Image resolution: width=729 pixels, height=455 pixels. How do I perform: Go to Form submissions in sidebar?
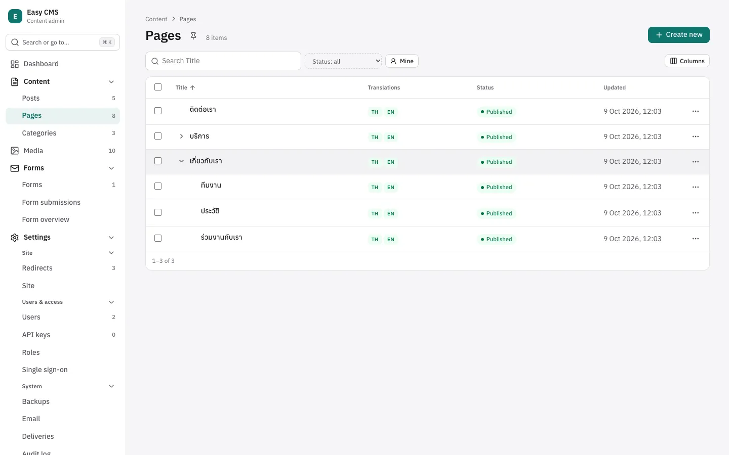pyautogui.click(x=63, y=202)
